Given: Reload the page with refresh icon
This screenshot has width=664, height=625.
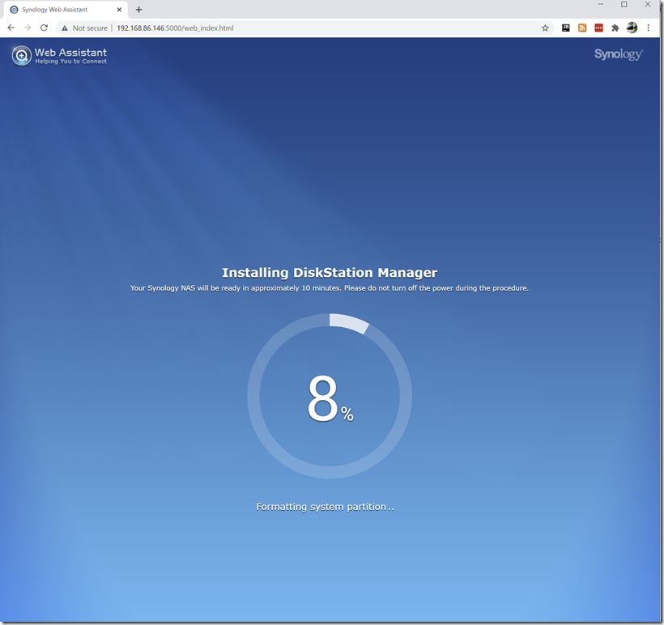Looking at the screenshot, I should (44, 28).
